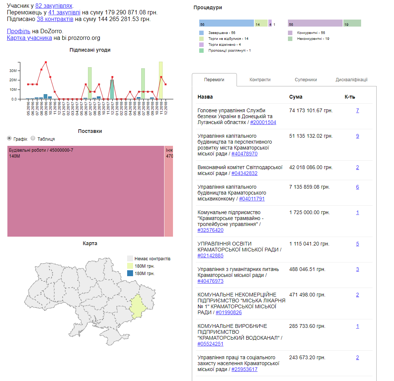
Task: Select the Графік radio option
Action: pyautogui.click(x=9, y=139)
